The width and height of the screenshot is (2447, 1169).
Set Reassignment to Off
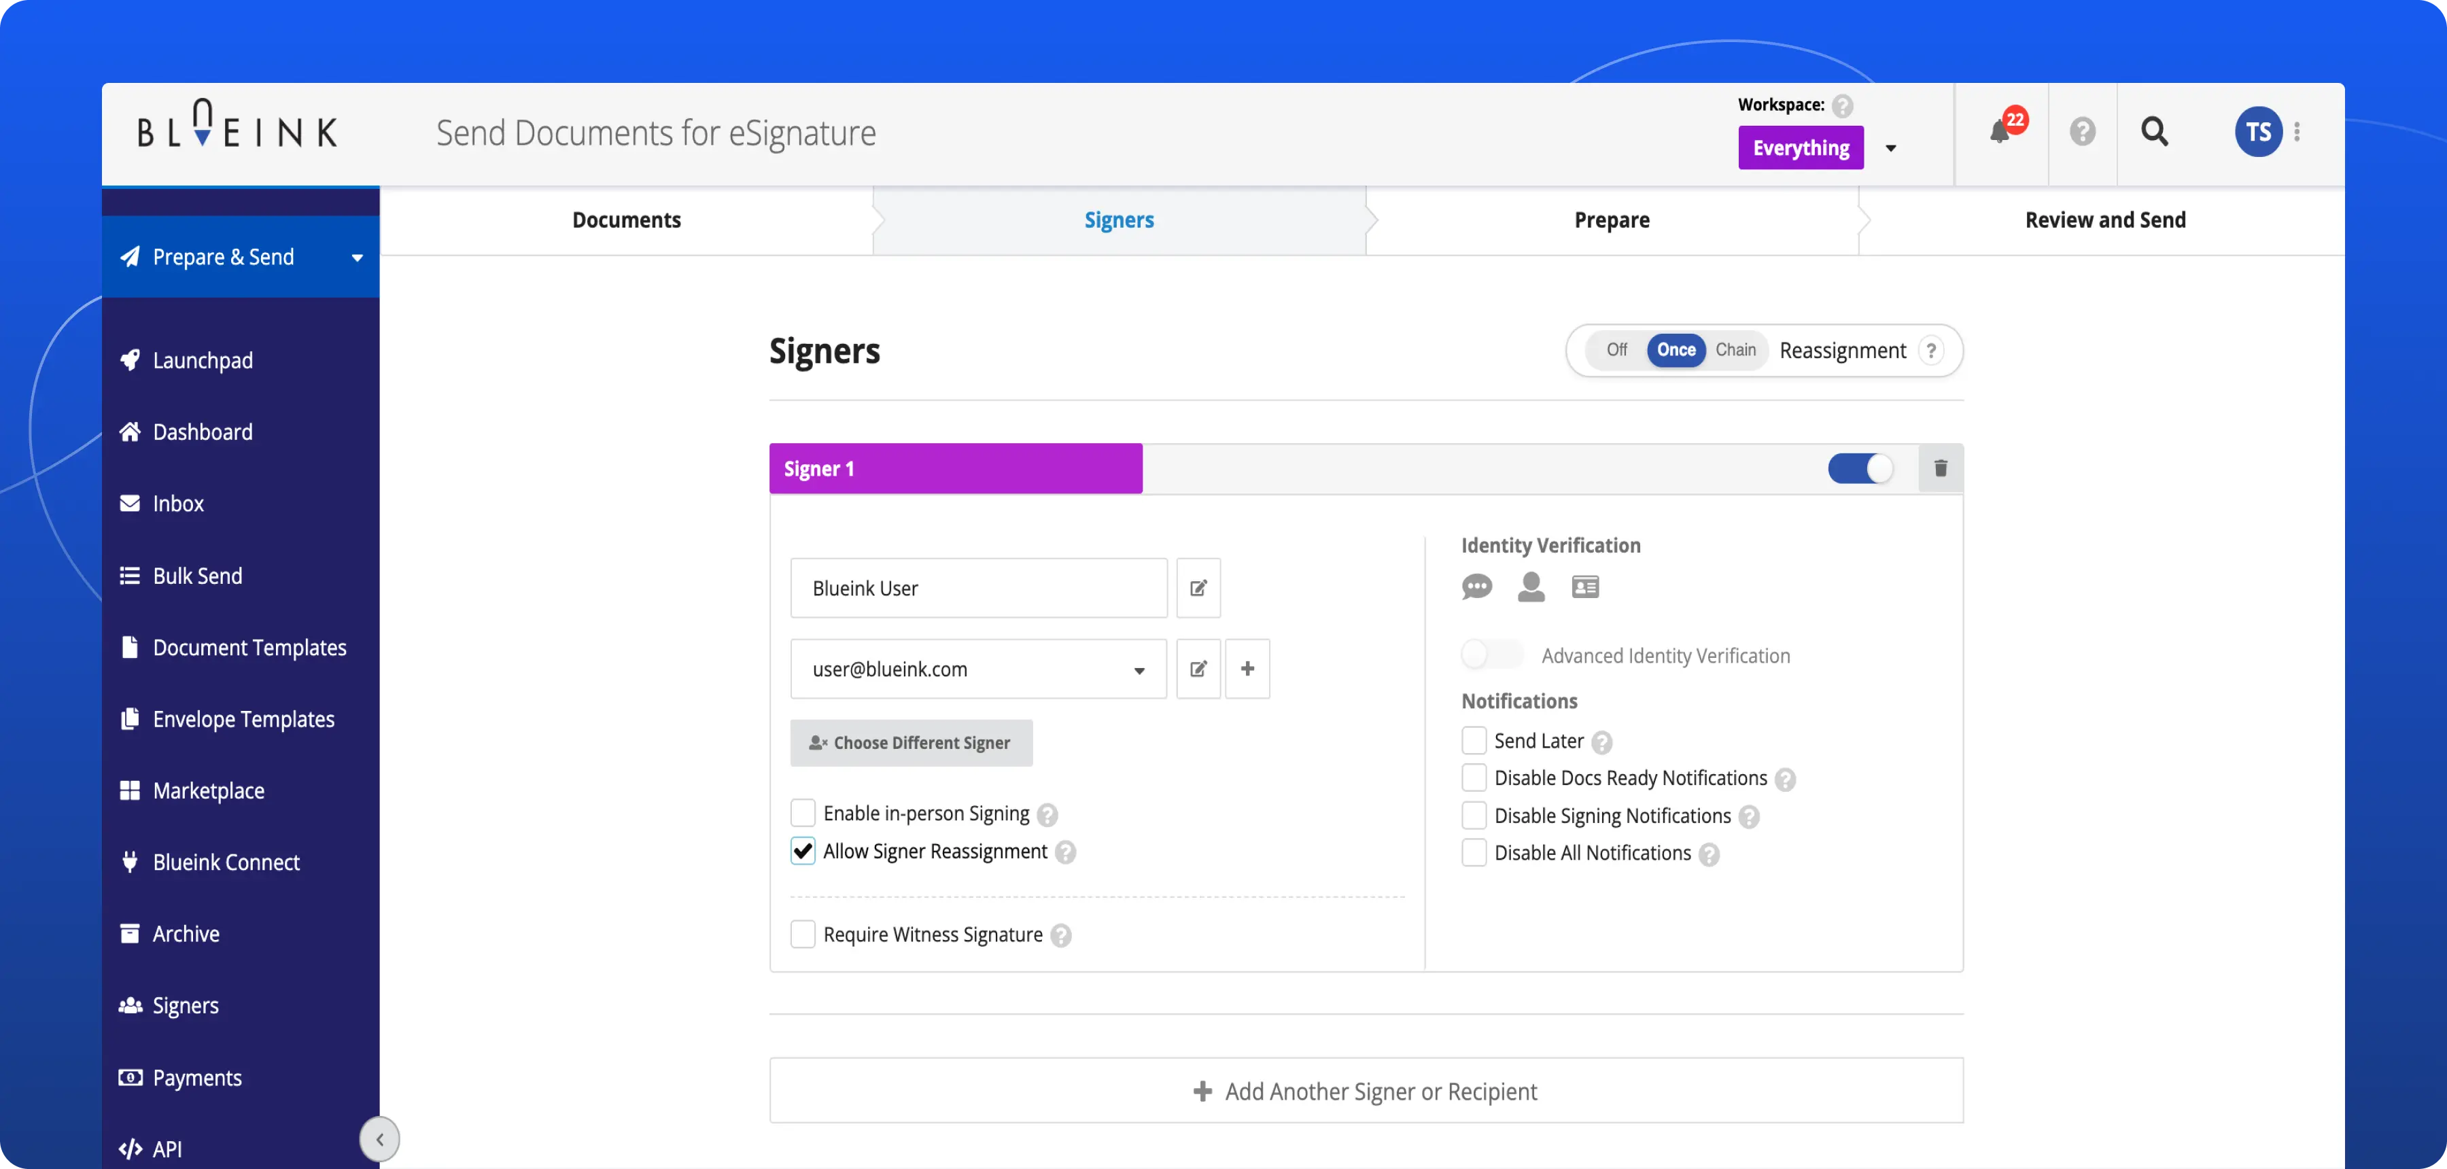pos(1617,349)
